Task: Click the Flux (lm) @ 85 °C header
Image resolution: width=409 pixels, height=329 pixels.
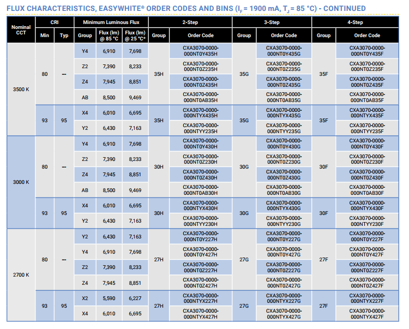Action: pos(109,35)
